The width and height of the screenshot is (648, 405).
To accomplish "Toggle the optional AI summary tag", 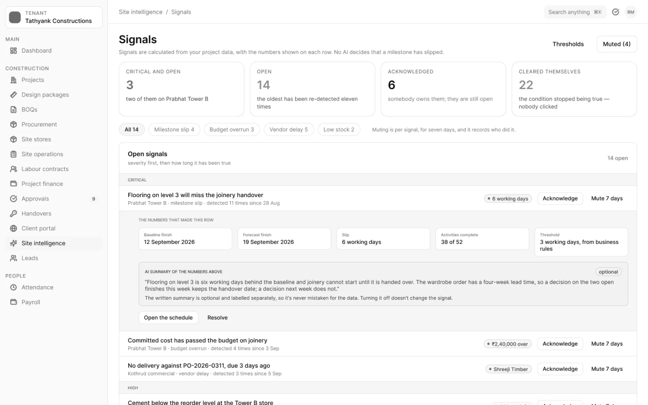I will click(608, 272).
